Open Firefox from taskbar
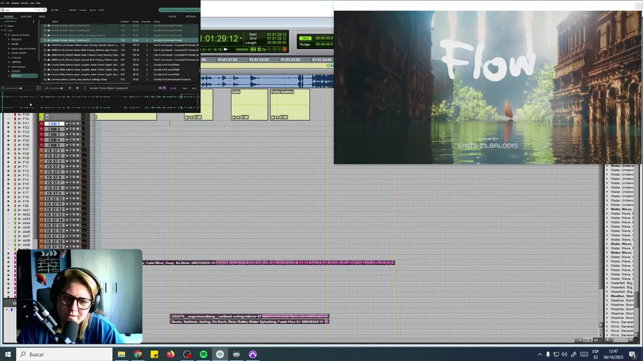 coord(171,354)
